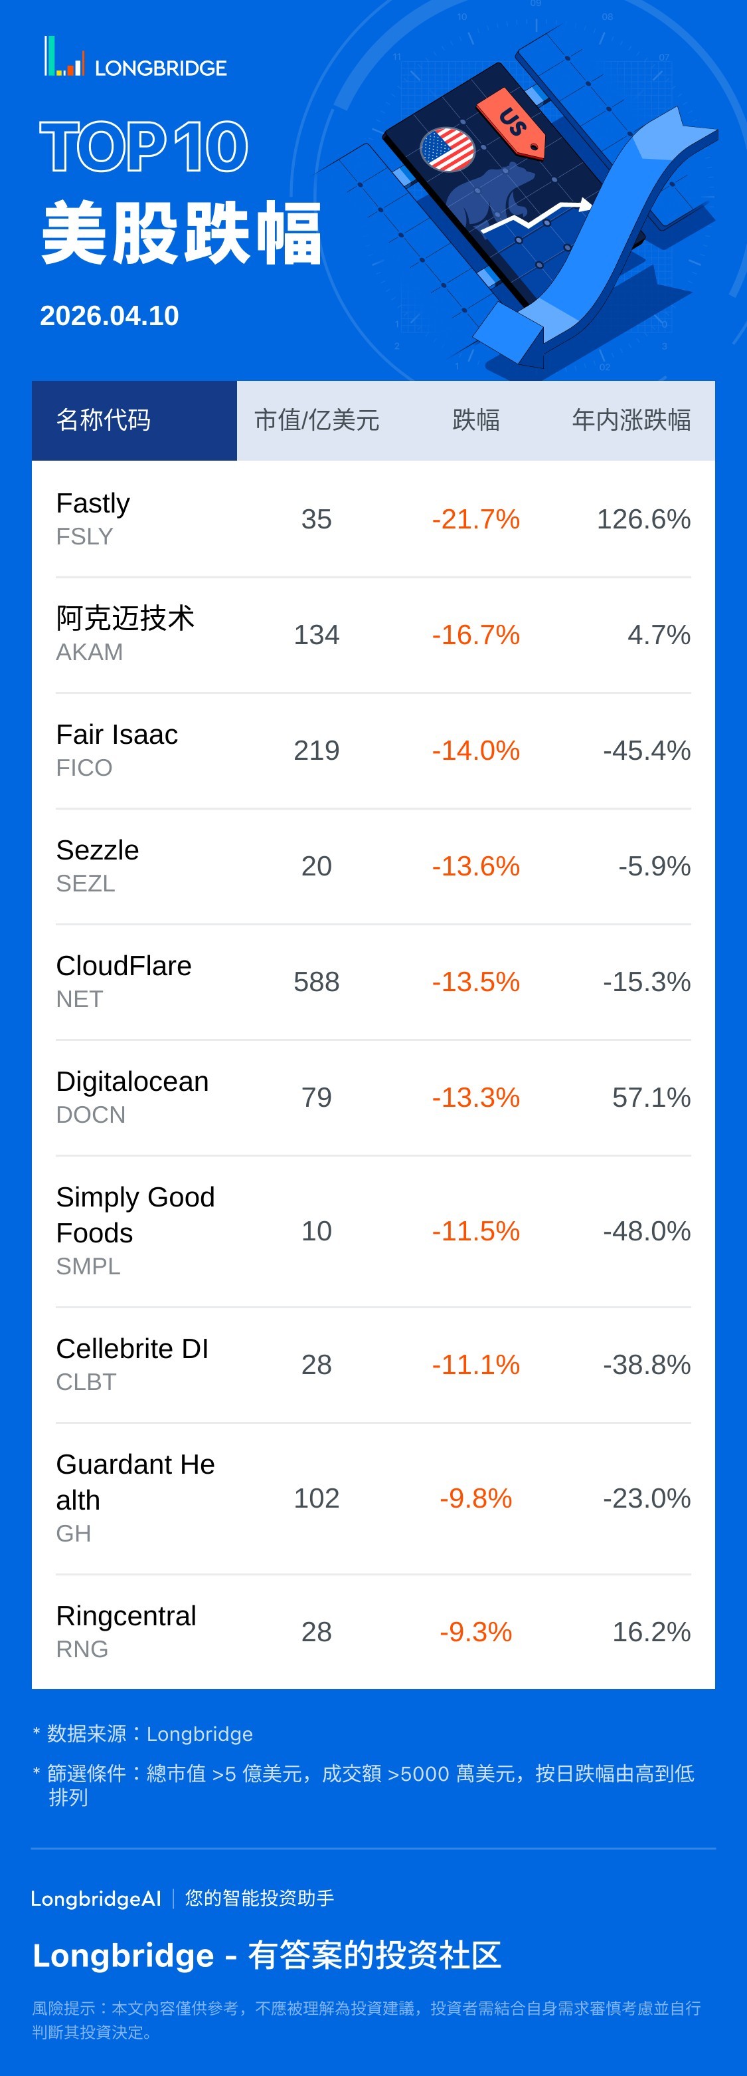747x2076 pixels.
Task: Open the 阿克迈技术 AKAM stock entry
Action: [125, 634]
